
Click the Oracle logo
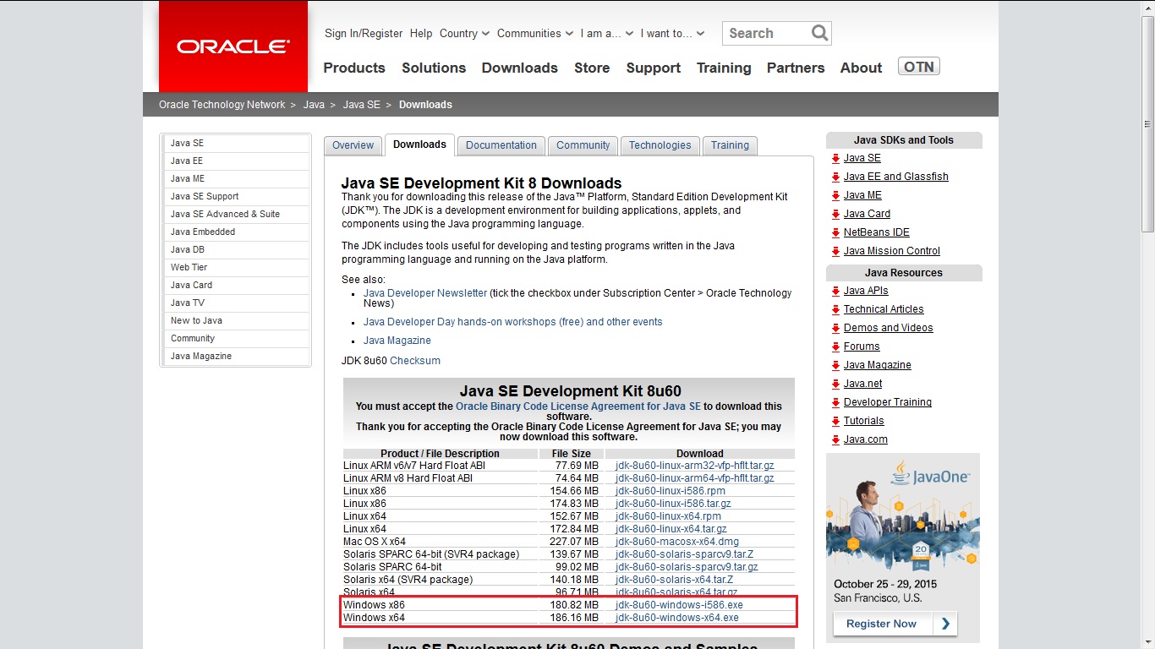[233, 46]
